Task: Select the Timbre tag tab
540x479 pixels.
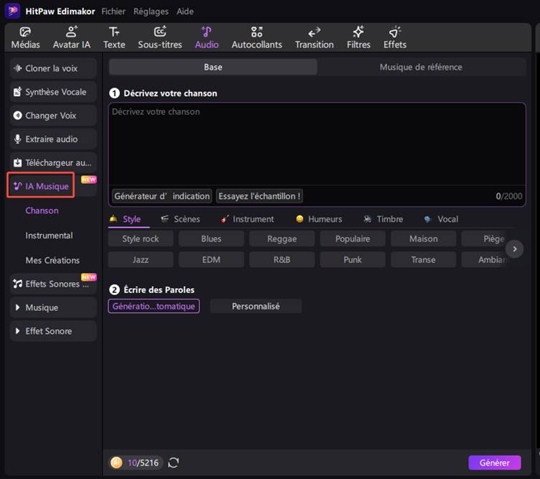Action: 383,219
